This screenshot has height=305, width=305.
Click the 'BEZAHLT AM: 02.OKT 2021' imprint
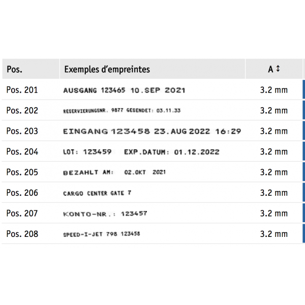tap(114, 173)
